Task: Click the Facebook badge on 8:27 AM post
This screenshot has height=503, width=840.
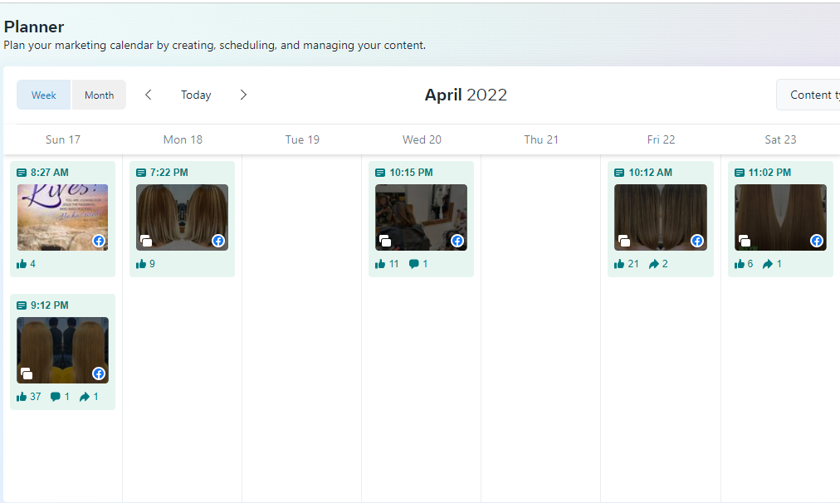Action: [x=99, y=241]
